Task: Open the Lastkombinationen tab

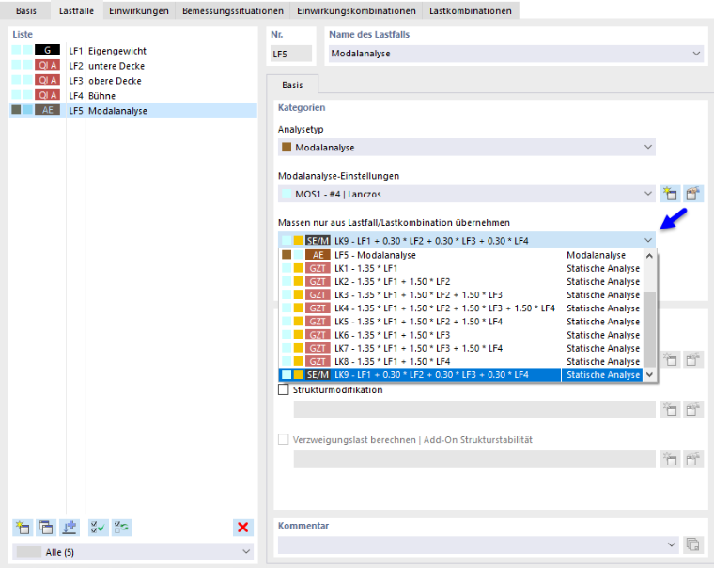Action: pyautogui.click(x=471, y=10)
